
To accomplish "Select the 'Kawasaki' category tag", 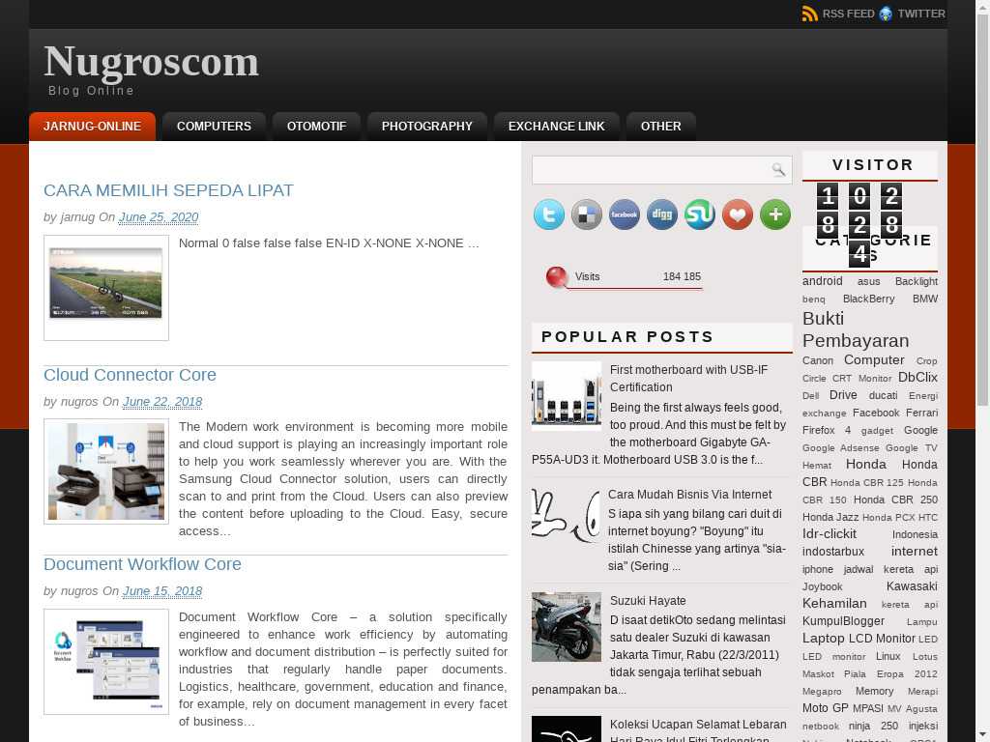I will 912,586.
